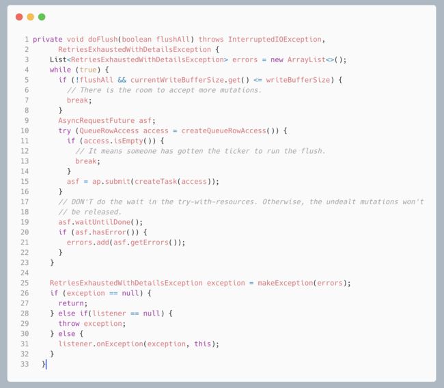Click the throw keyword on line 29

69,323
